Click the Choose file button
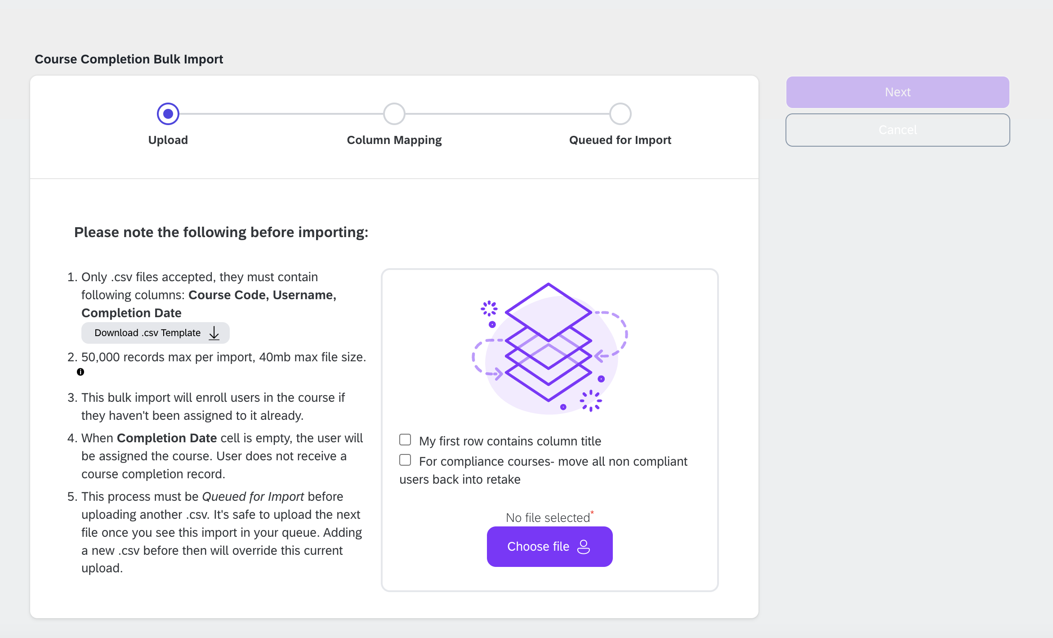The width and height of the screenshot is (1053, 638). pyautogui.click(x=549, y=547)
